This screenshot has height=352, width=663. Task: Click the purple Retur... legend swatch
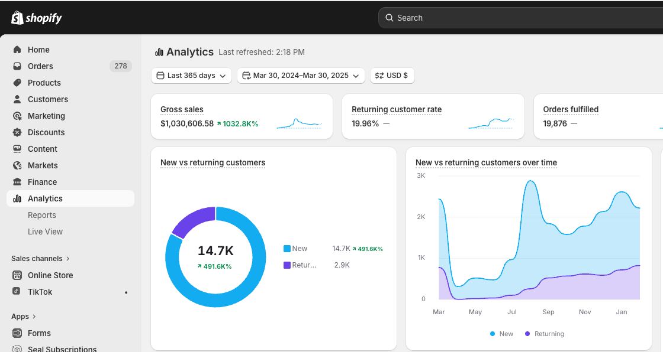pyautogui.click(x=287, y=265)
